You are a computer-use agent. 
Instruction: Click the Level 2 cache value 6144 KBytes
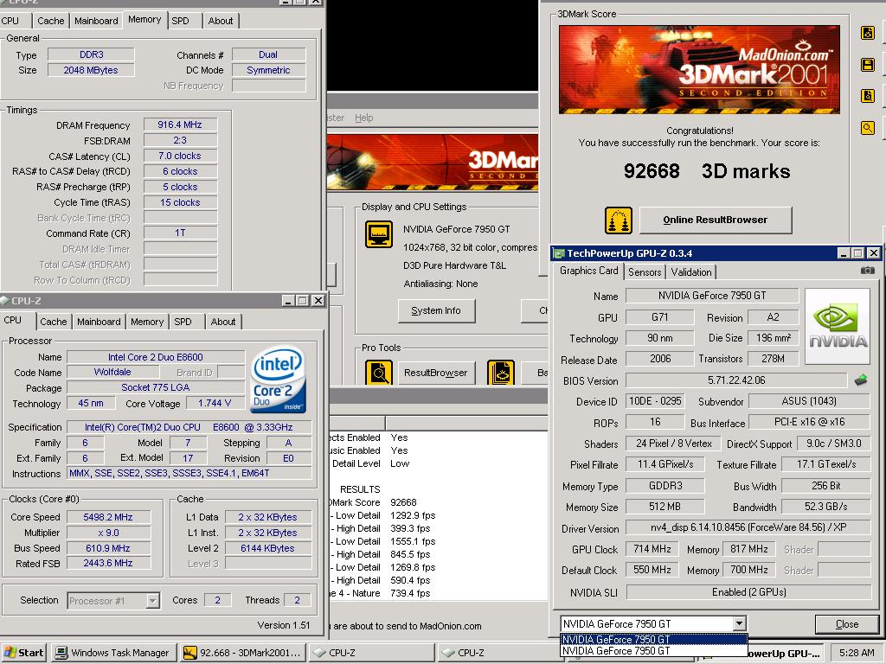[x=268, y=547]
